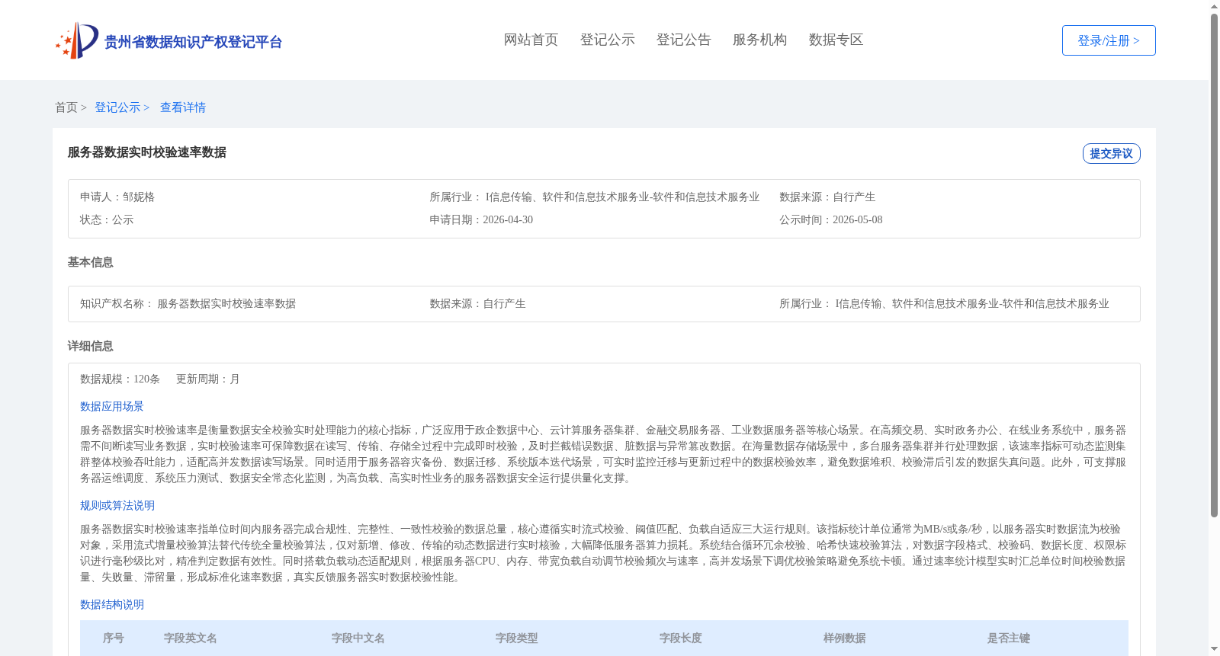Click the 更新周期：月 text

click(208, 379)
